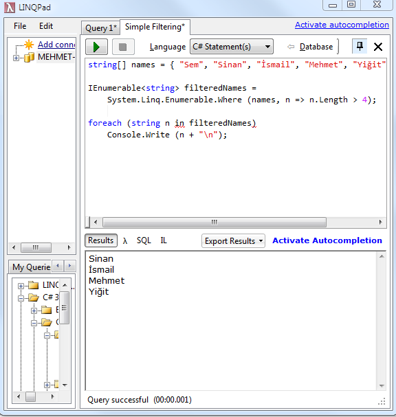This screenshot has height=417, width=396.
Task: View the SQL output tab
Action: [144, 240]
